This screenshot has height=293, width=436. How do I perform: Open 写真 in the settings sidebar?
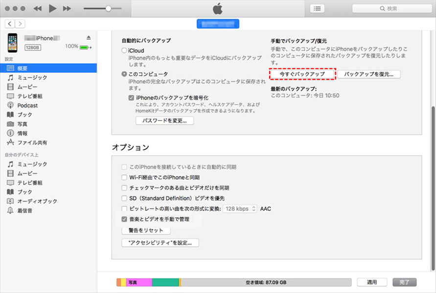click(x=23, y=124)
